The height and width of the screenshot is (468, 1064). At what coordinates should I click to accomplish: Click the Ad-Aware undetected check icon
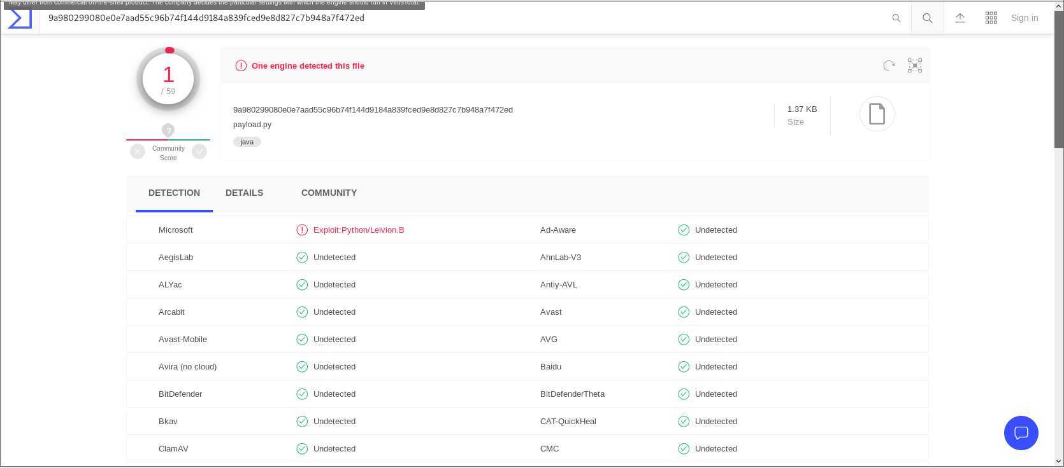click(684, 230)
